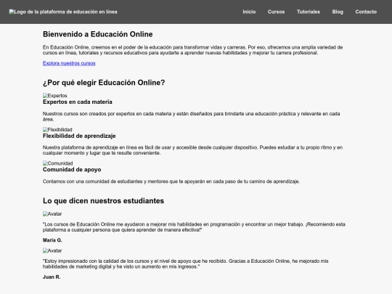Image resolution: width=392 pixels, height=294 pixels.
Task: Click the Expertos broken image icon
Action: pyautogui.click(x=55, y=96)
